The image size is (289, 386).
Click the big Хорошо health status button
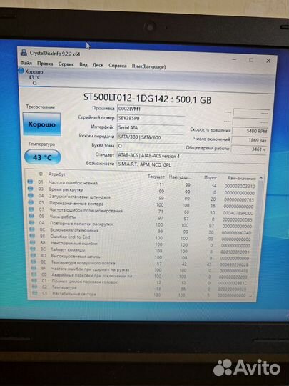pos(41,124)
